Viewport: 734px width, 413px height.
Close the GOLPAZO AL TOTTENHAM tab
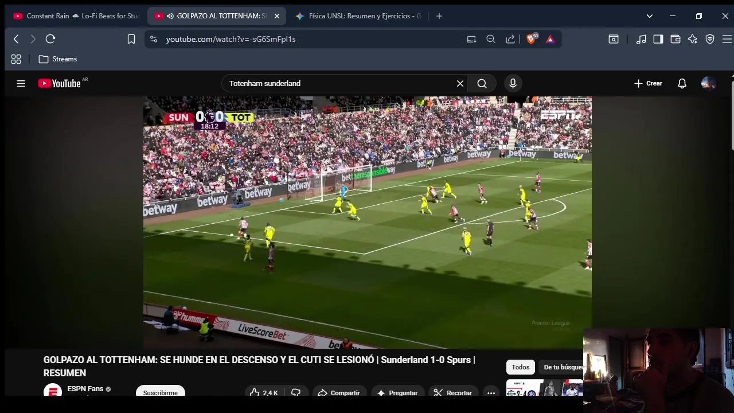click(277, 16)
